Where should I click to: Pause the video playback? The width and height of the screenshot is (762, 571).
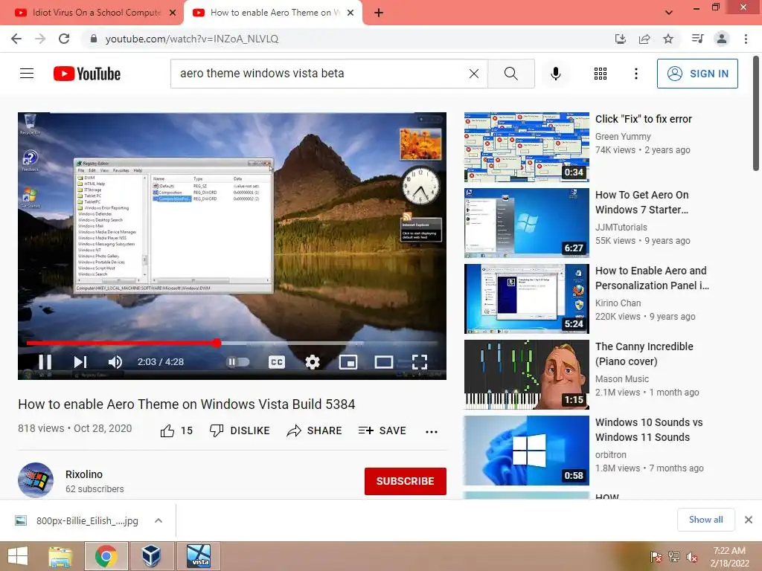(45, 362)
